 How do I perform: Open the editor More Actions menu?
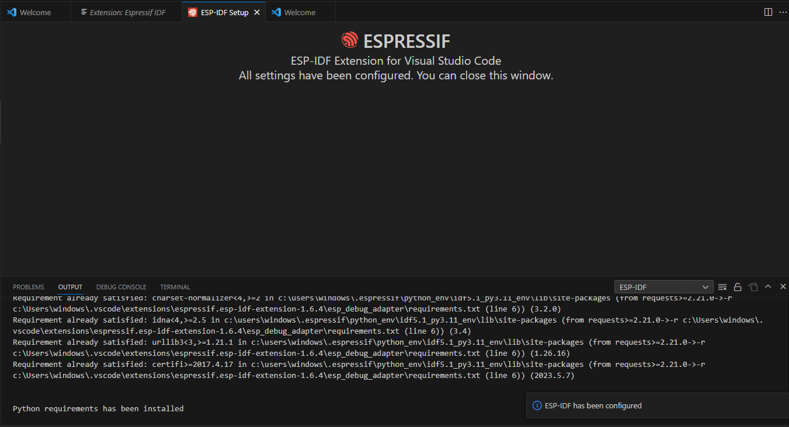click(783, 12)
